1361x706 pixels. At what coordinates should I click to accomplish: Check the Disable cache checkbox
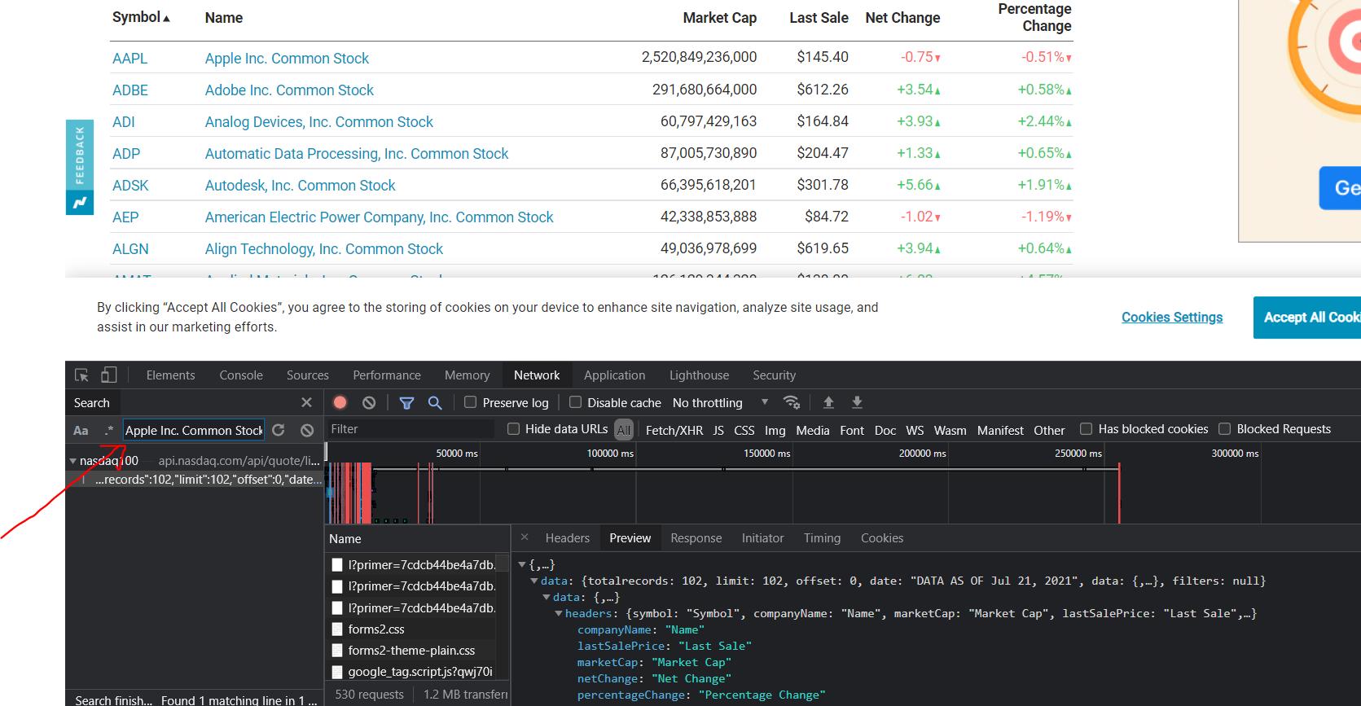(x=576, y=402)
